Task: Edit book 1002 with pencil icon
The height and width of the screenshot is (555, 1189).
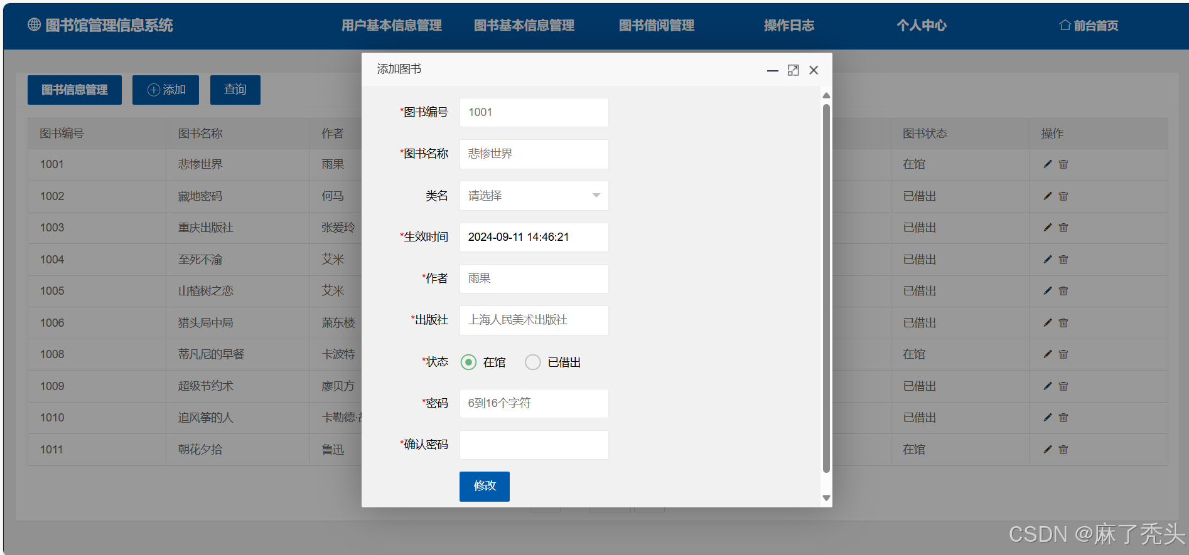Action: [x=1047, y=196]
